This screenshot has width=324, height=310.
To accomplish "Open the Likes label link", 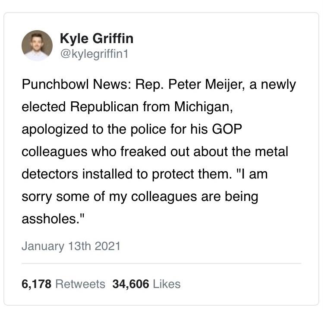I will click(x=167, y=284).
